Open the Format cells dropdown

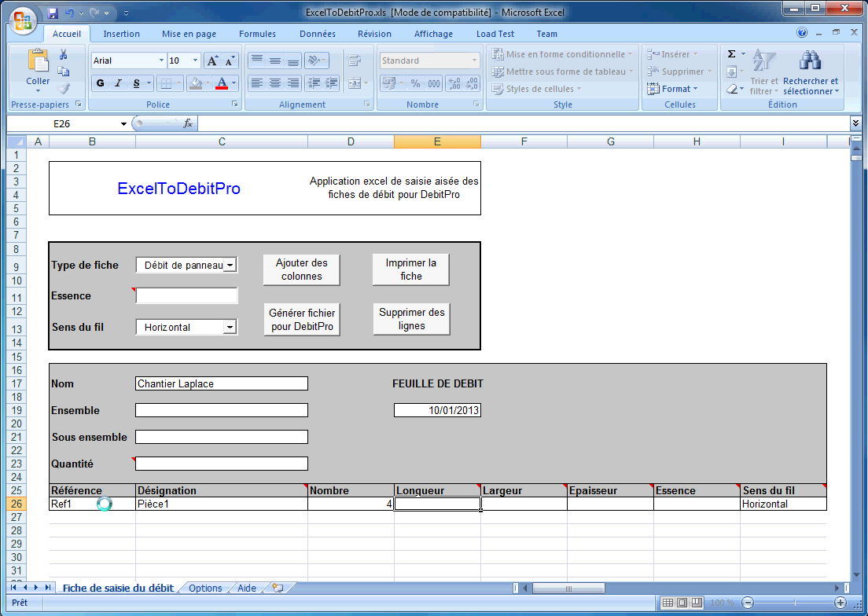coord(672,89)
